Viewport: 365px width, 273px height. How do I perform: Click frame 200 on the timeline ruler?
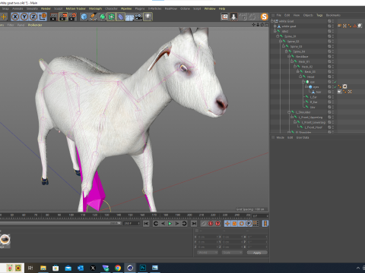189,215
